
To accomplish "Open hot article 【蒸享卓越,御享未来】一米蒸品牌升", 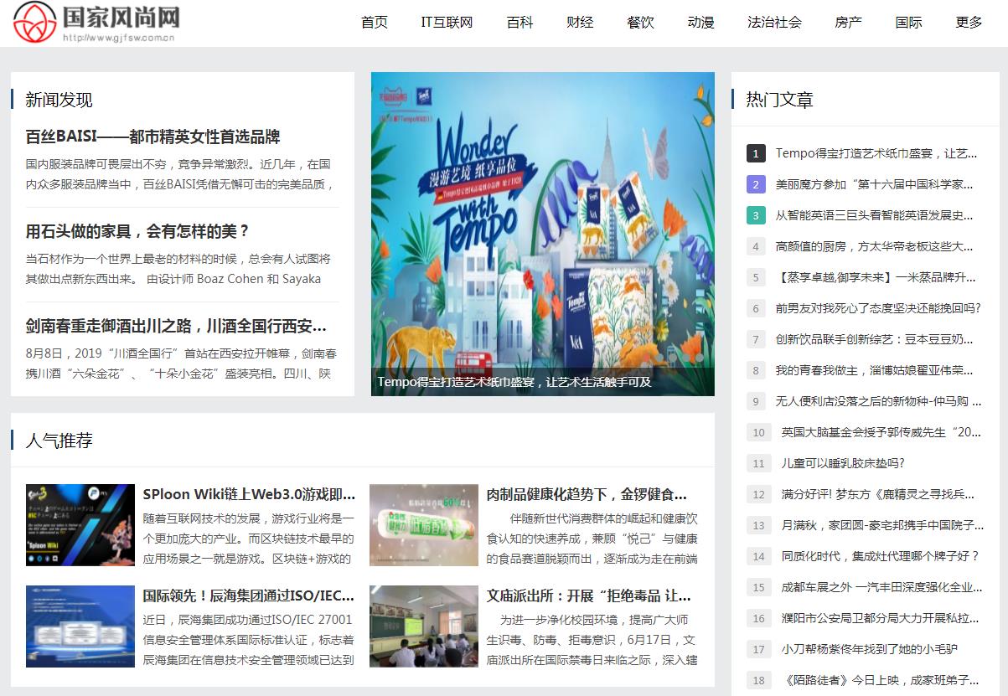I will tap(876, 277).
